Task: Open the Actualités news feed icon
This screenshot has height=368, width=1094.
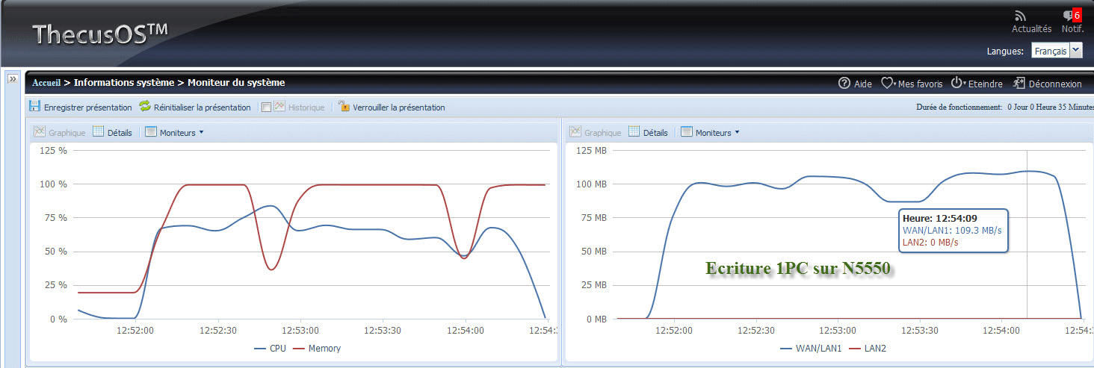Action: tap(1021, 16)
